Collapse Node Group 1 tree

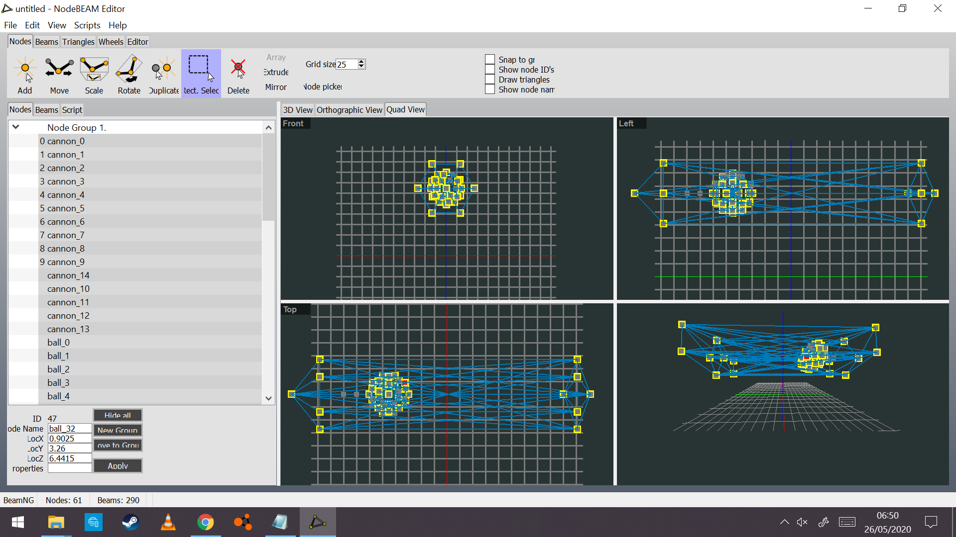(x=16, y=127)
